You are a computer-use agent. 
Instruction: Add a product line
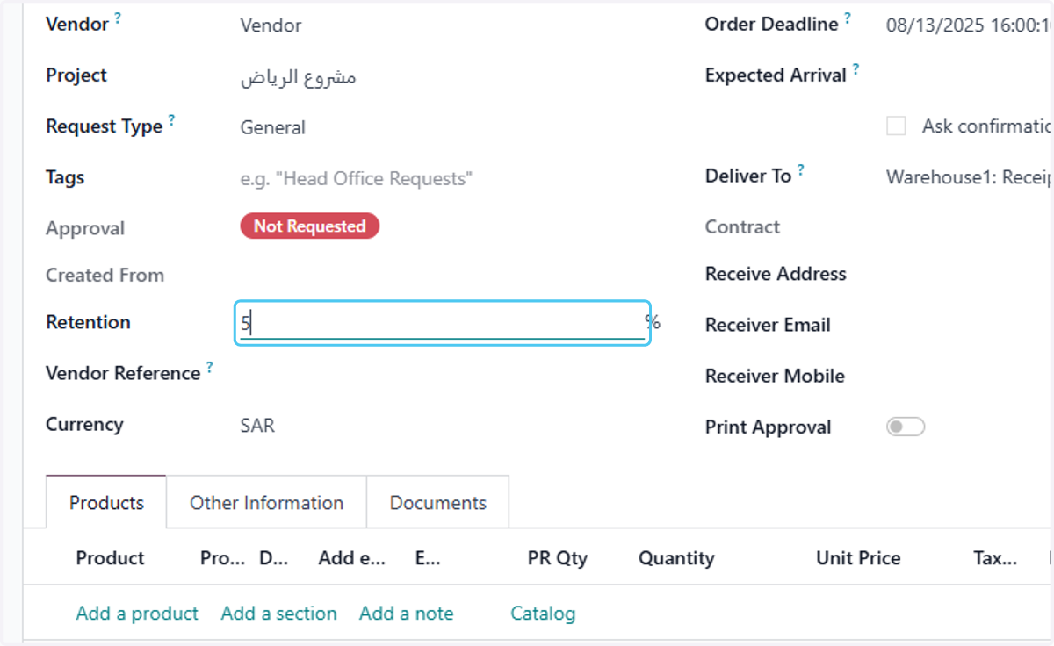137,614
